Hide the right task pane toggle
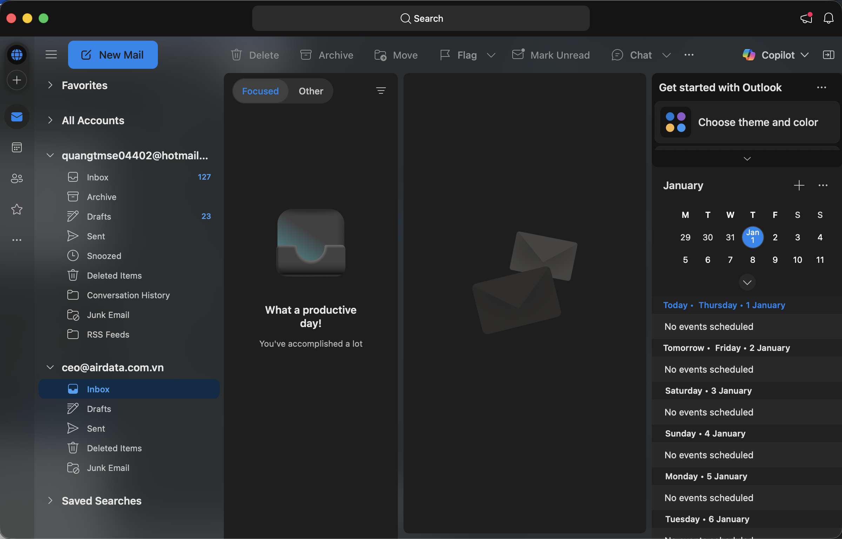This screenshot has width=842, height=539. tap(828, 55)
